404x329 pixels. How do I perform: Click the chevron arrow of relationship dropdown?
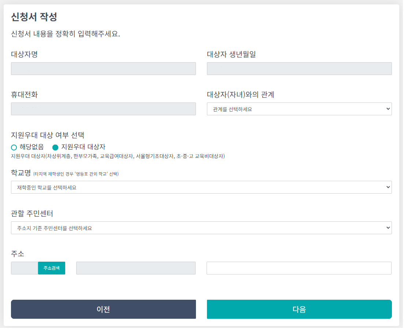coord(389,109)
